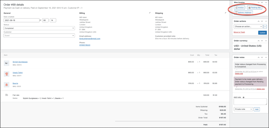Open the bindushipman@gmail.com email link
The image size is (269, 128).
pyautogui.click(x=90, y=39)
